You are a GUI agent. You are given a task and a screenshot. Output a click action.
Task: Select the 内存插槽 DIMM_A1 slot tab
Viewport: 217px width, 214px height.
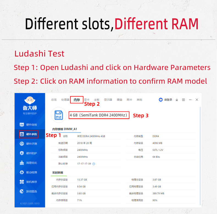pos(65,129)
